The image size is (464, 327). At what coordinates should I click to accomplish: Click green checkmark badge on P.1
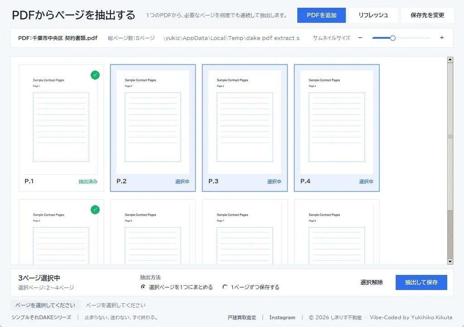point(95,75)
